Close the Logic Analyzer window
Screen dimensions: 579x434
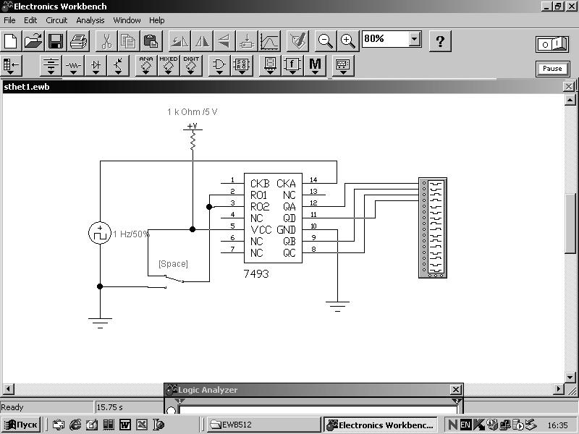click(x=456, y=389)
